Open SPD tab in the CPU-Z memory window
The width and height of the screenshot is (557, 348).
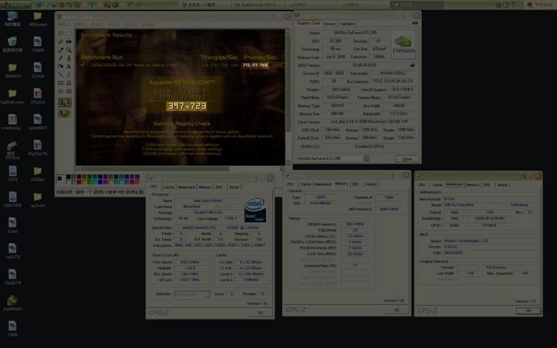coord(355,184)
